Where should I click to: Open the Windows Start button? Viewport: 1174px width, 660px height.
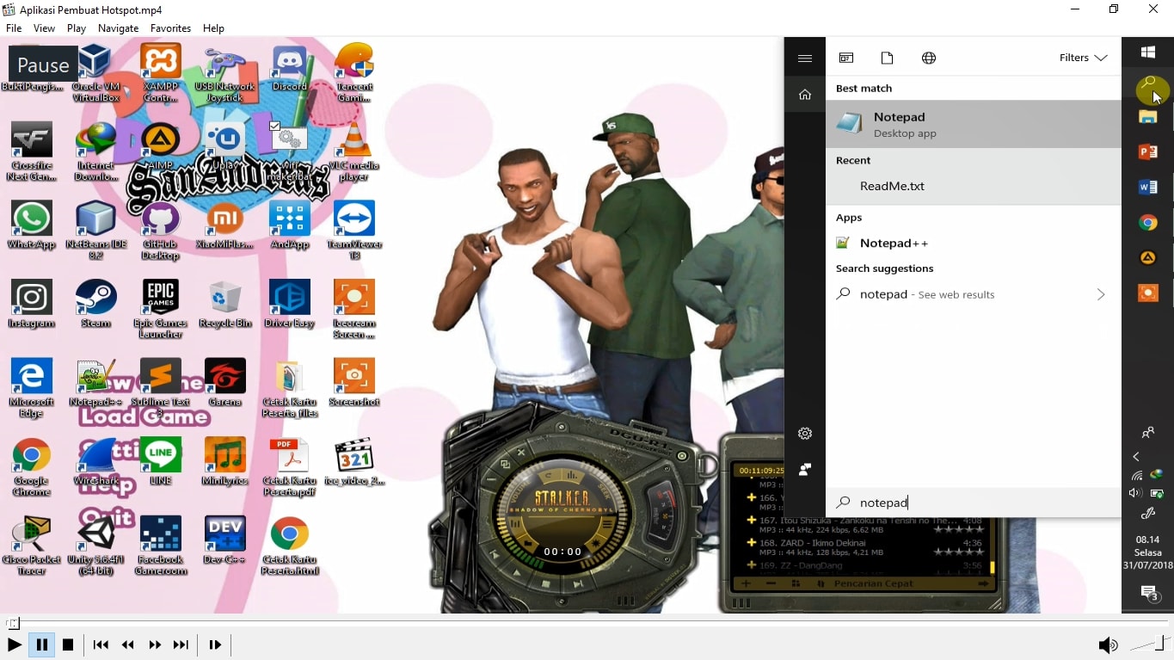coord(1147,52)
